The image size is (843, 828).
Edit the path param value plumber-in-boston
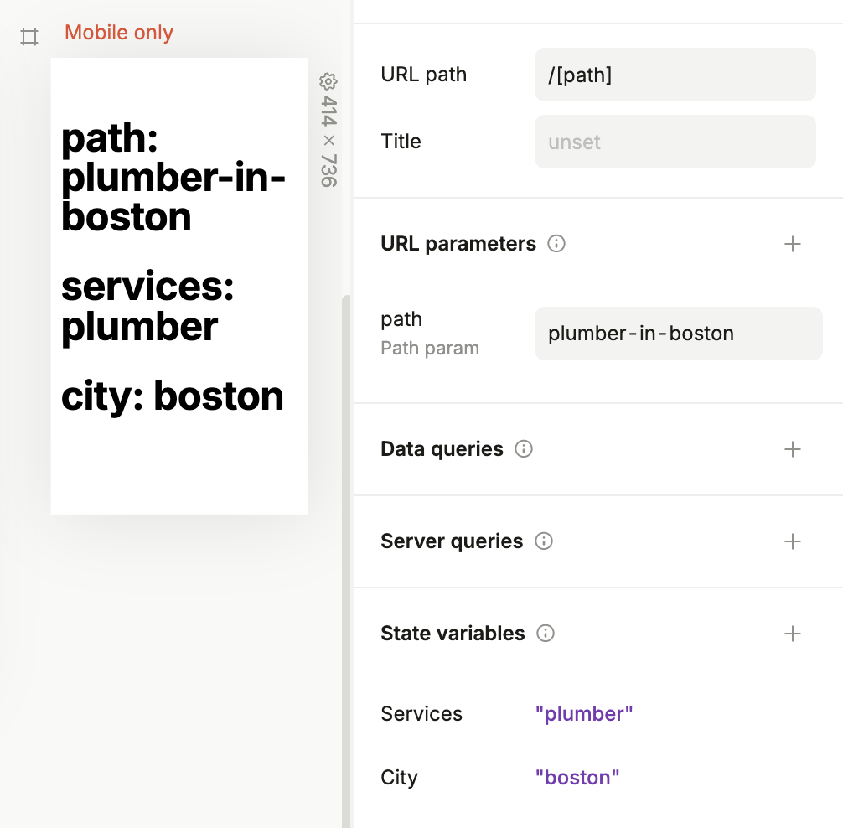pos(678,334)
